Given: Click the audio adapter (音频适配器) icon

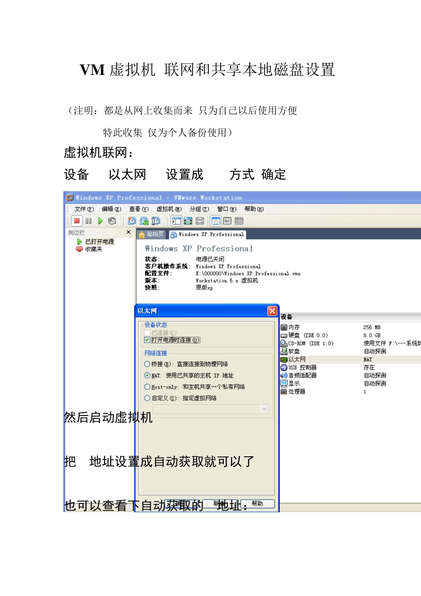Looking at the screenshot, I should (x=284, y=376).
